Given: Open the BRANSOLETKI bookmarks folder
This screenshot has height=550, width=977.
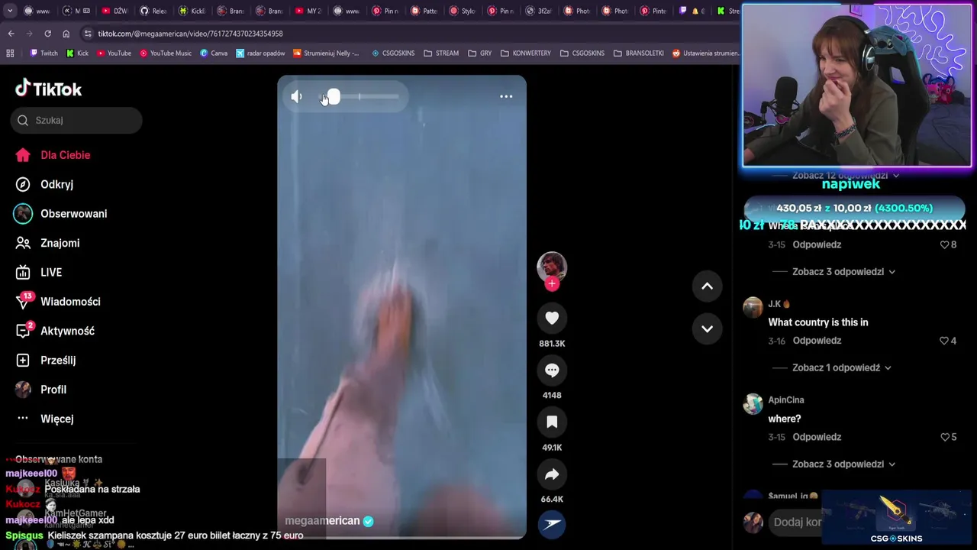Looking at the screenshot, I should pyautogui.click(x=639, y=53).
